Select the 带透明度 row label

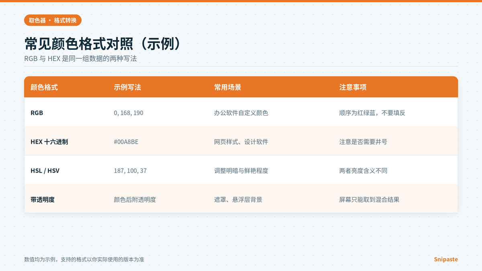43,200
